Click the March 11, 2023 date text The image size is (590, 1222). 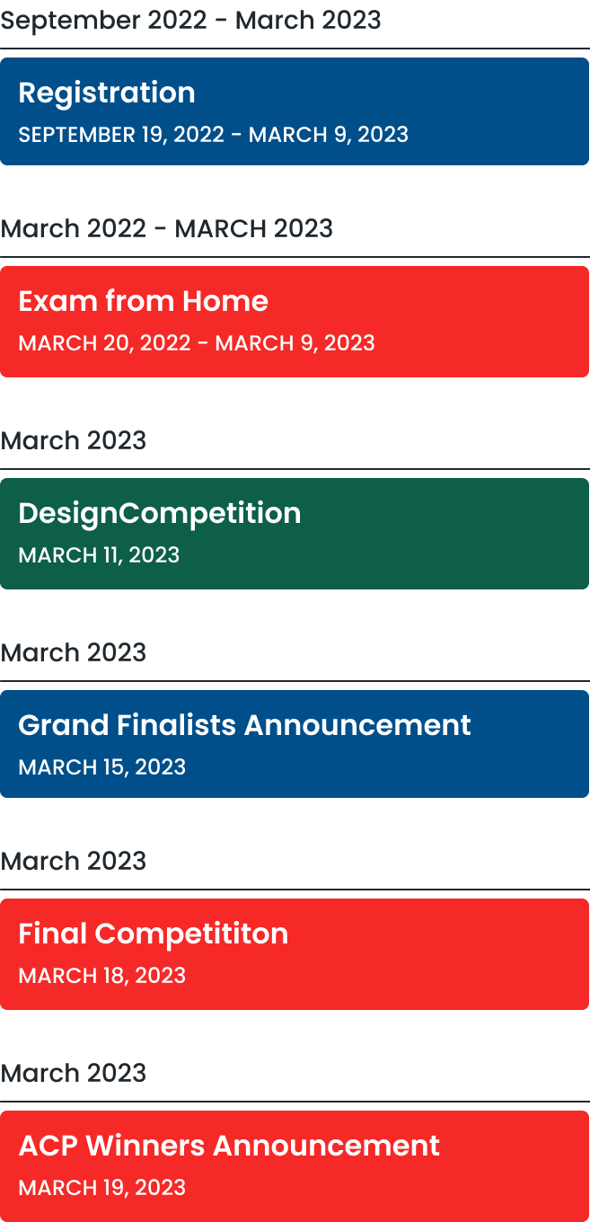coord(99,555)
